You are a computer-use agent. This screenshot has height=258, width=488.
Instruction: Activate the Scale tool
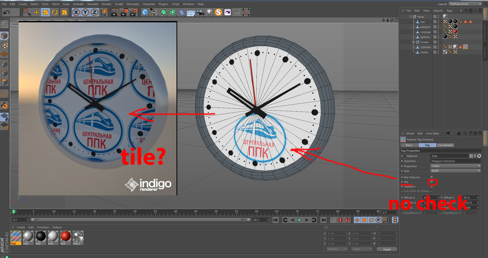click(46, 12)
